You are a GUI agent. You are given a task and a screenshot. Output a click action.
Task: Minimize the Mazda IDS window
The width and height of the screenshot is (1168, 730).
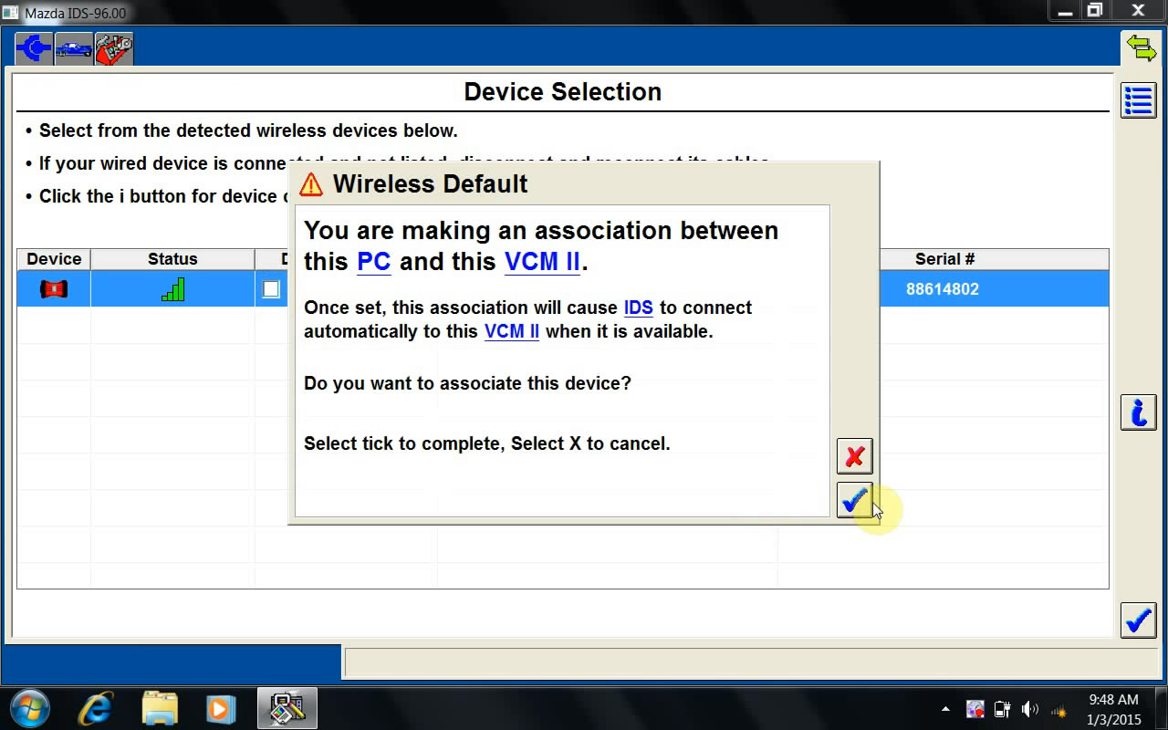1063,11
